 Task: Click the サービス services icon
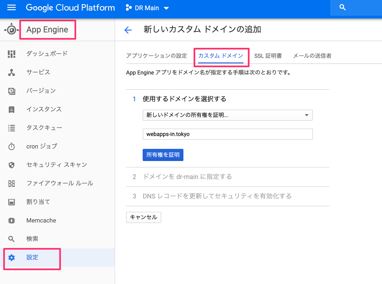11,72
